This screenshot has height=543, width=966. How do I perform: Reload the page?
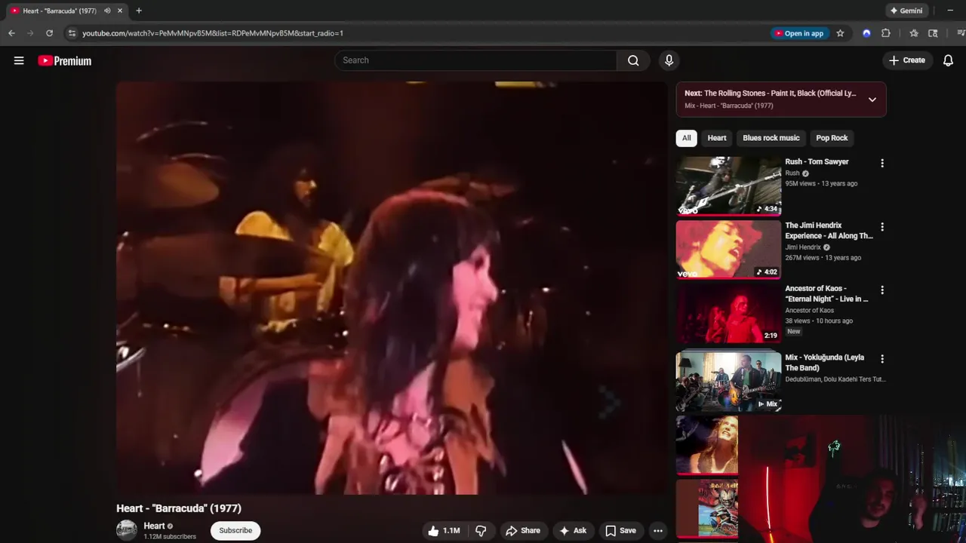[x=49, y=33]
